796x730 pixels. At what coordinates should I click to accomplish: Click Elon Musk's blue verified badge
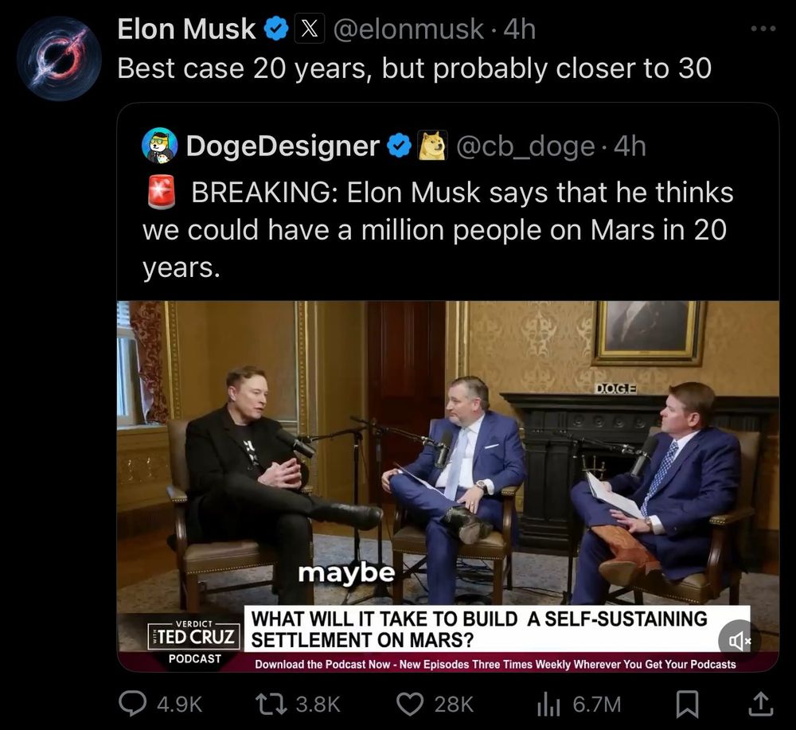pyautogui.click(x=276, y=29)
